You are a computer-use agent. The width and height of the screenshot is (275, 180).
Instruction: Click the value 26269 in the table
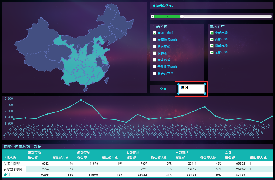coord(241,169)
